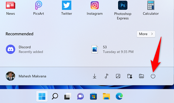The width and height of the screenshot is (174, 103).
Task: Open the Mahesh Makvana profile picture
Action: click(10, 76)
